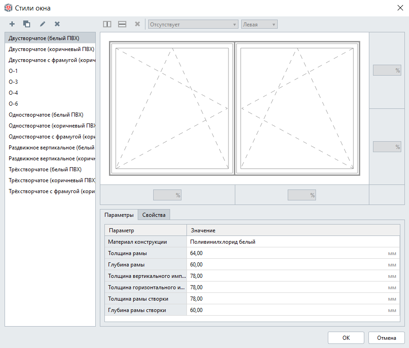
Task: Click the split horizontally icon
Action: coord(122,24)
